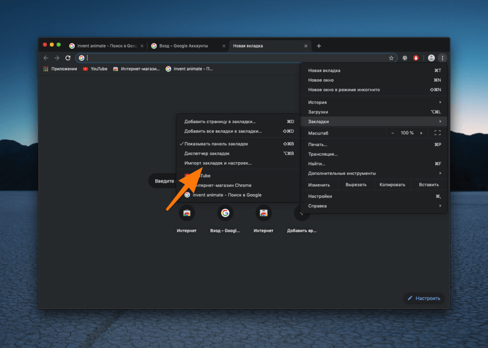Toggle fullscreen icon in Масштаб row
488x348 pixels.
pyautogui.click(x=437, y=133)
